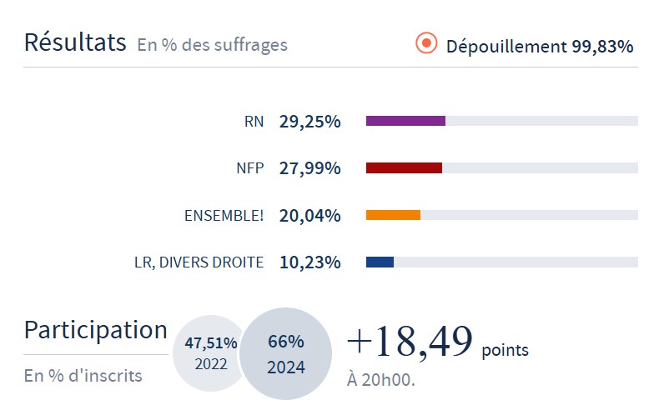Click the 10,23% LR score
The width and height of the screenshot is (659, 415).
pyautogui.click(x=309, y=262)
